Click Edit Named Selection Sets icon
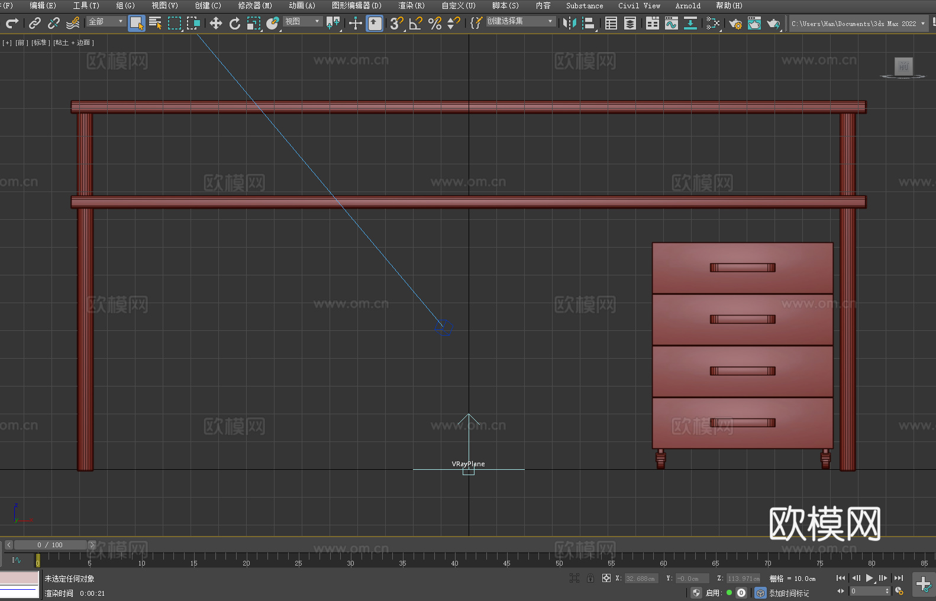Image resolution: width=936 pixels, height=601 pixels. pos(476,23)
